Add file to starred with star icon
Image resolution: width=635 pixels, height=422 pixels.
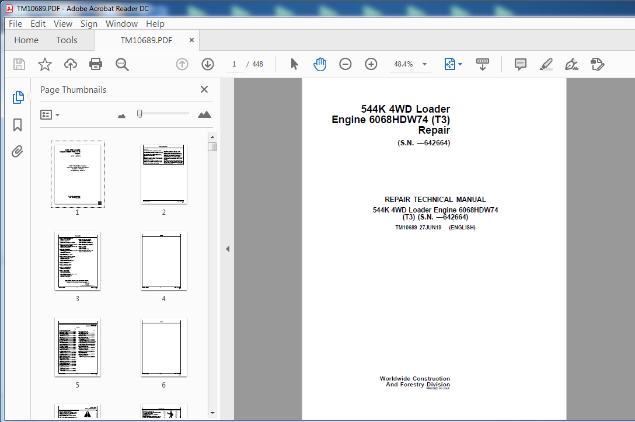(x=44, y=64)
